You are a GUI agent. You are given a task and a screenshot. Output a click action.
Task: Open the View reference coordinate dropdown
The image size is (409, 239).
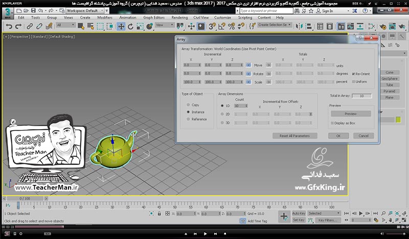pos(165,25)
